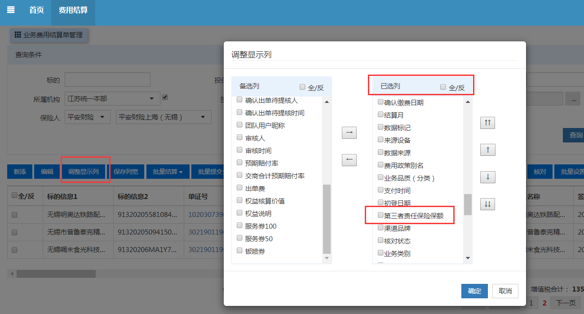The image size is (584, 314).
Task: Confirm with 确定 button
Action: pos(474,291)
